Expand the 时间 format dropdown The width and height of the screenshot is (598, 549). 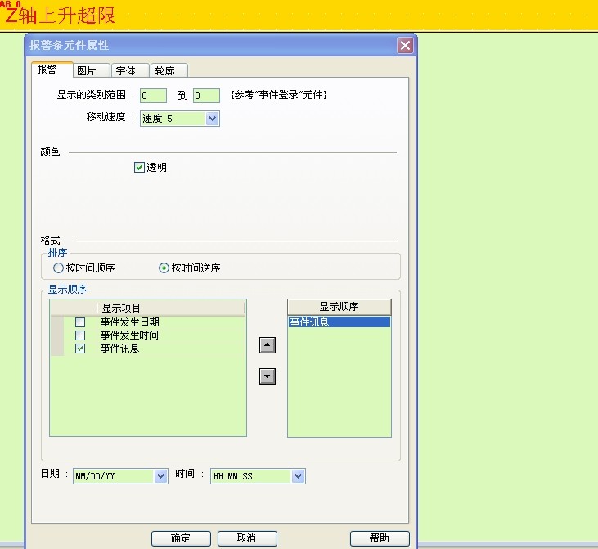[x=298, y=476]
